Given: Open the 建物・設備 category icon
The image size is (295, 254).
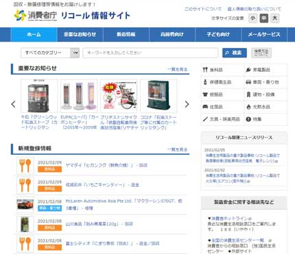Looking at the screenshot, I should click(248, 94).
